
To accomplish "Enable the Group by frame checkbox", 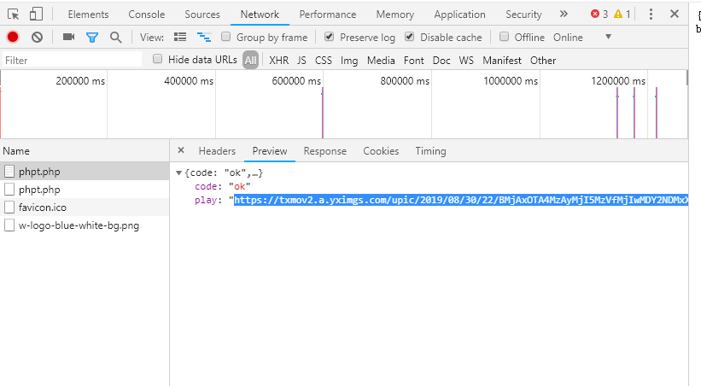I will 226,37.
